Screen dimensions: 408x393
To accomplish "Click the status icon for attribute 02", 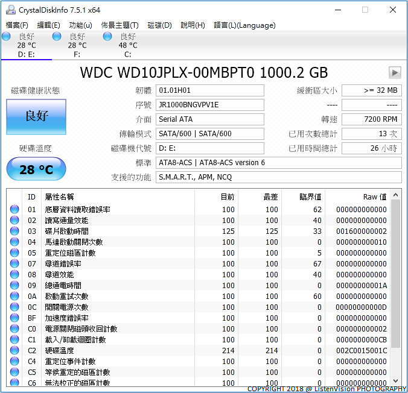I will pos(14,220).
